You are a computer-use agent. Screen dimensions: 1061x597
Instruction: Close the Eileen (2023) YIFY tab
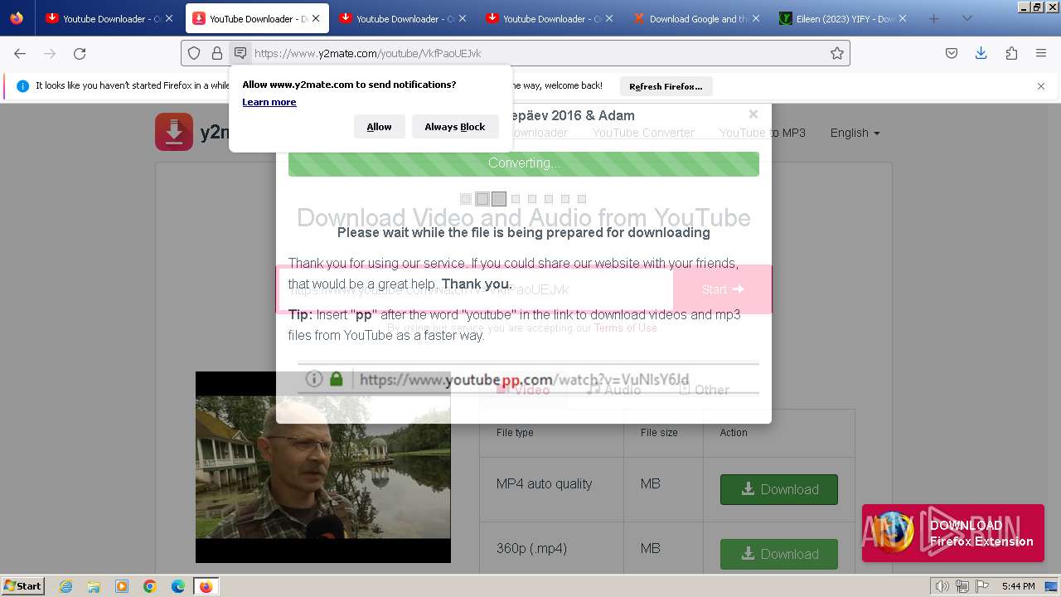(x=903, y=18)
